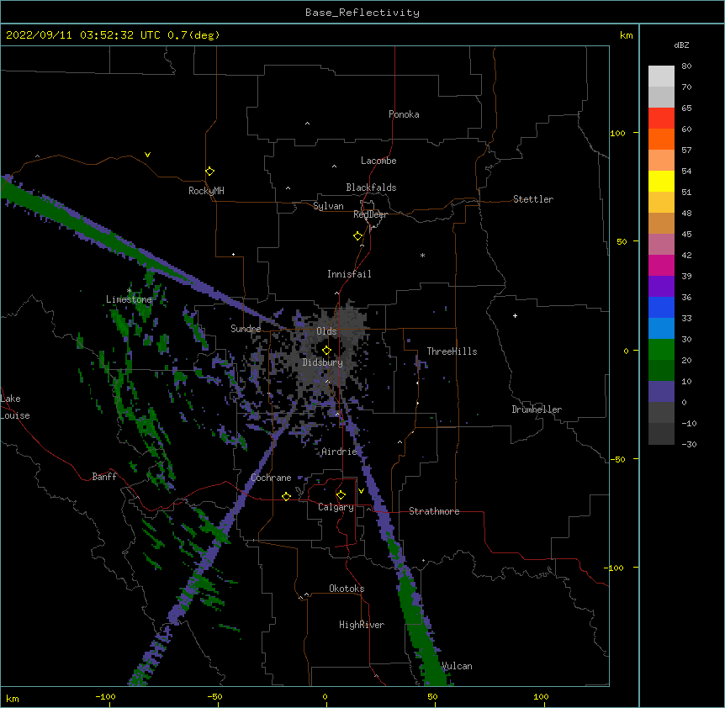Click the km unit label at top right

627,35
